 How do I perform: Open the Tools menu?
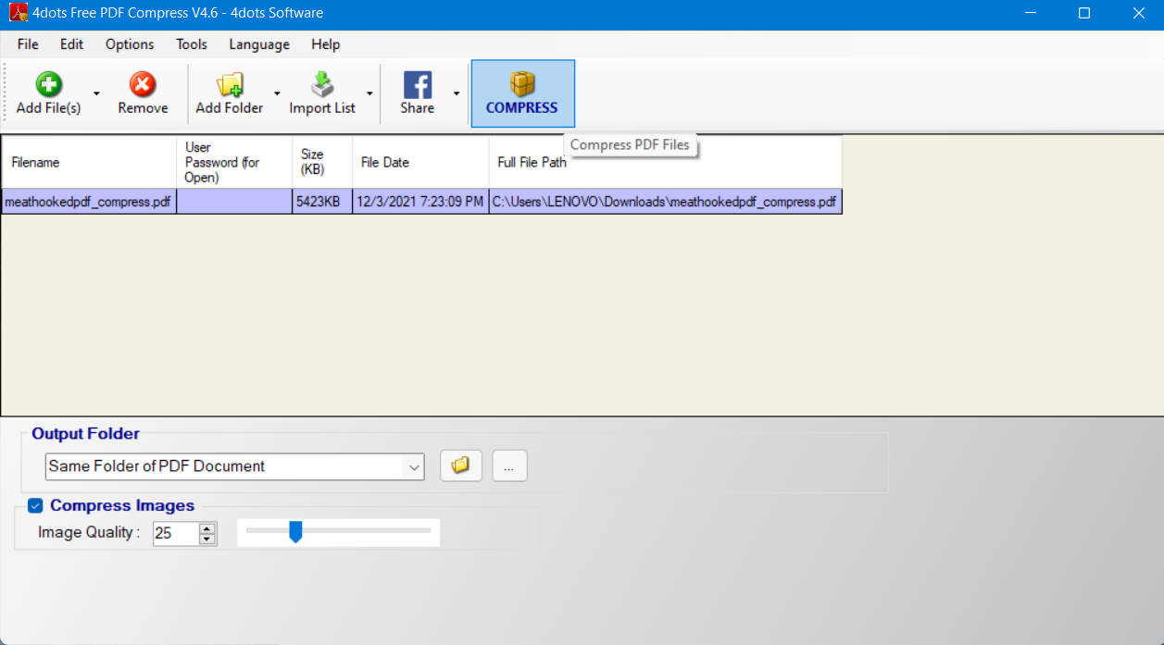(x=192, y=44)
